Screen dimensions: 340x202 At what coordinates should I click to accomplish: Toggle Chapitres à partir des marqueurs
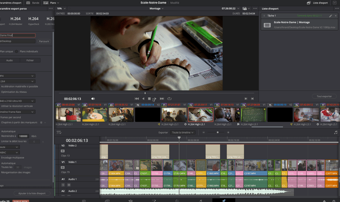click(19, 122)
